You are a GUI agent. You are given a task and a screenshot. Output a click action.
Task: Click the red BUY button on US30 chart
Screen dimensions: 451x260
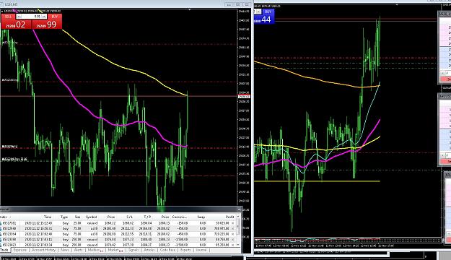[x=55, y=17]
